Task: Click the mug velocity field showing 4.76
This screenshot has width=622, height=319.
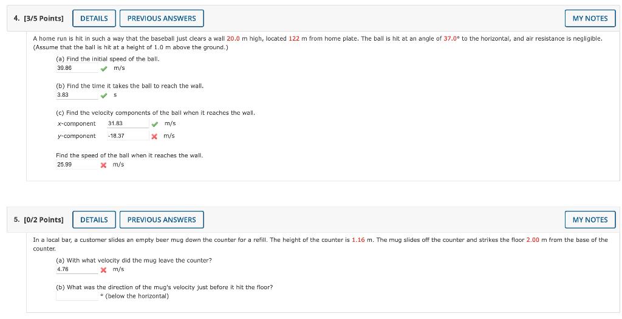Action: (77, 269)
